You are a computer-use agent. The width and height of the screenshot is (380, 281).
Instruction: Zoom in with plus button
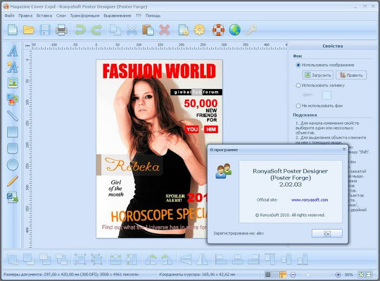coord(338,274)
